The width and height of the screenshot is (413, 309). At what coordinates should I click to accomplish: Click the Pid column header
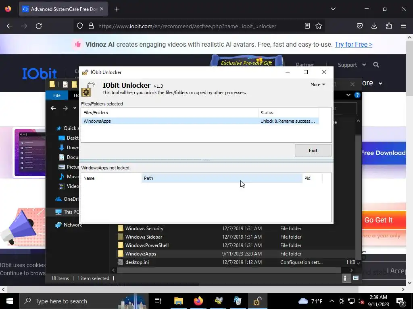(x=312, y=178)
